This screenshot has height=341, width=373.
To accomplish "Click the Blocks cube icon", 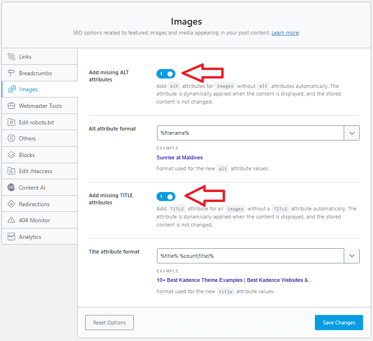I will pyautogui.click(x=11, y=155).
